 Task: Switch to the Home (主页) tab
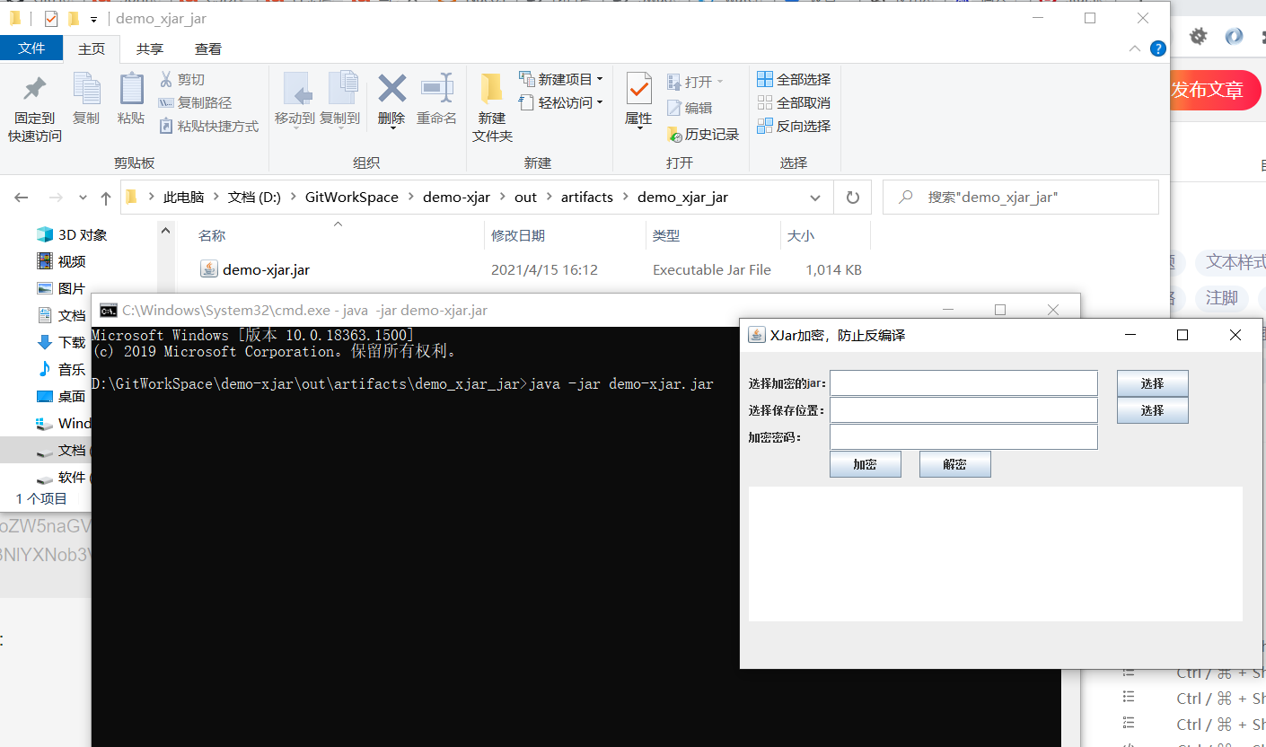[92, 48]
